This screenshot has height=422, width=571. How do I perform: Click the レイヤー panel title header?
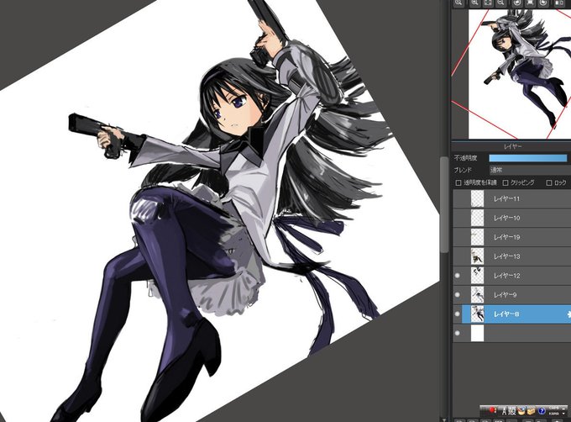tap(513, 146)
